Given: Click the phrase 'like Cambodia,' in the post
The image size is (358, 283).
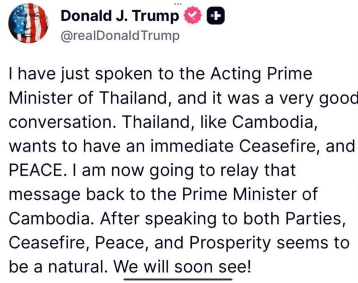Looking at the screenshot, I should (259, 122).
